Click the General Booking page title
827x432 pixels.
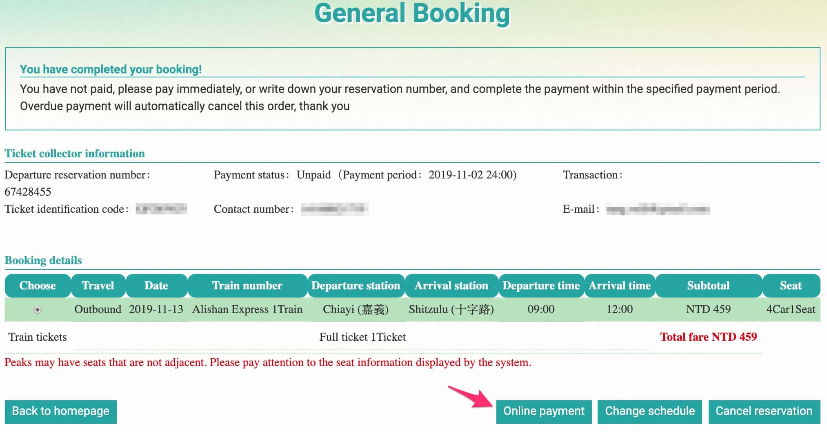pos(412,14)
